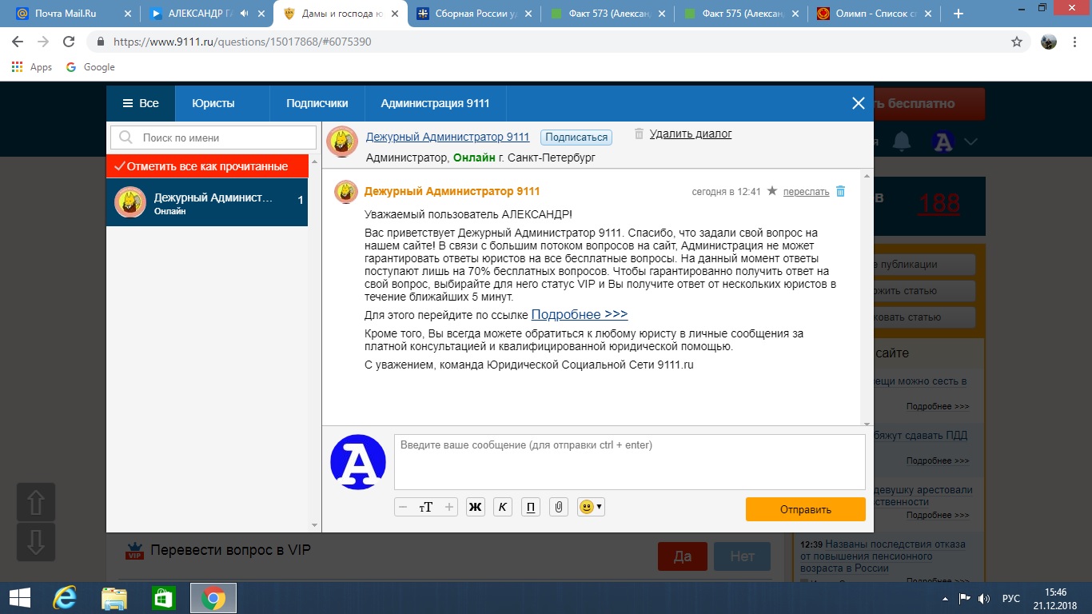Decrease font size with the minus button

403,507
